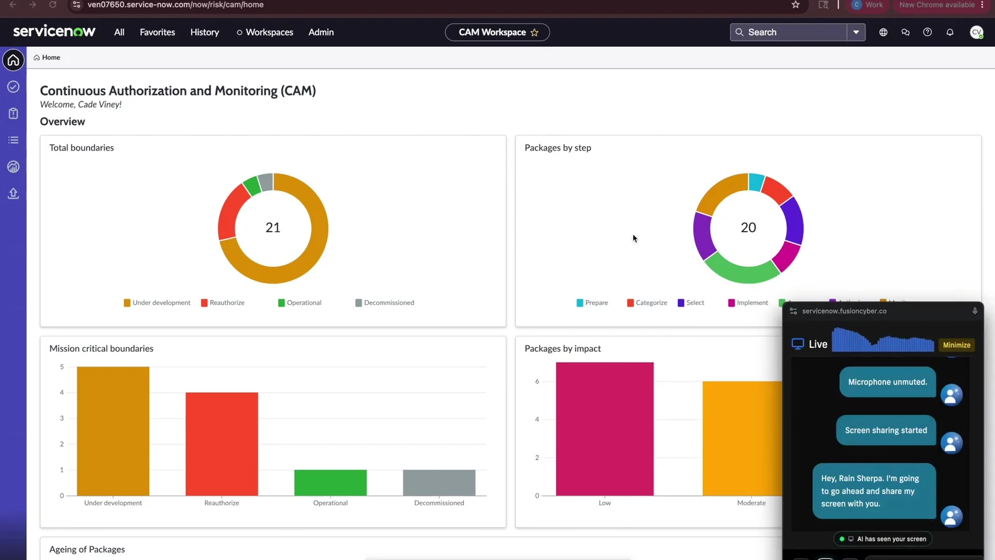Image resolution: width=995 pixels, height=560 pixels.
Task: Open the chat bubbles icon in header
Action: pyautogui.click(x=905, y=32)
